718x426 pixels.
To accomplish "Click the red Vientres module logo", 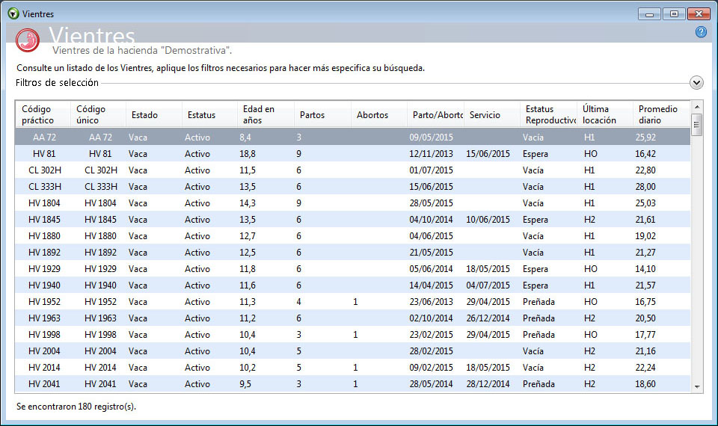I will (28, 40).
